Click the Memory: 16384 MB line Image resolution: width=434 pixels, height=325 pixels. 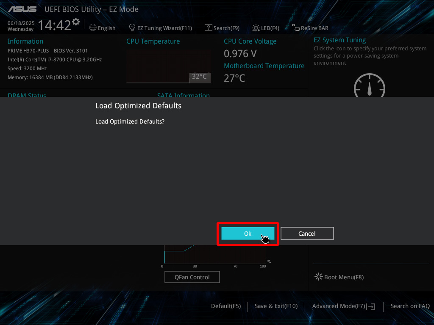coord(50,77)
